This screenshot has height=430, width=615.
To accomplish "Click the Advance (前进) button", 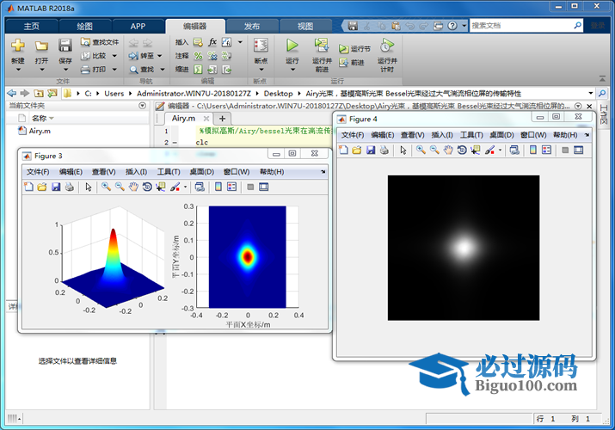I will pos(352,62).
